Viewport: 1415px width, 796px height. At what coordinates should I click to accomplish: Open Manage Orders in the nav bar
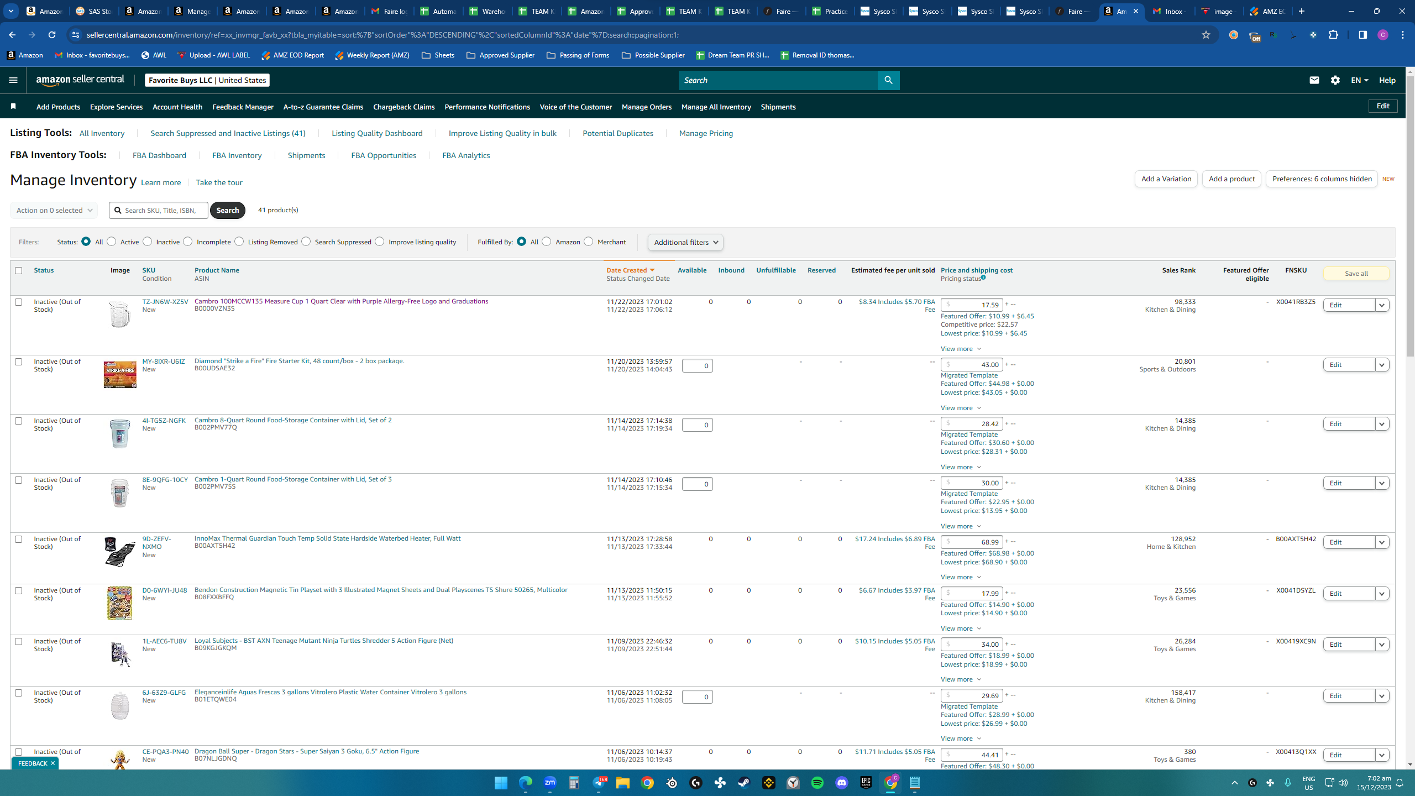tap(646, 107)
